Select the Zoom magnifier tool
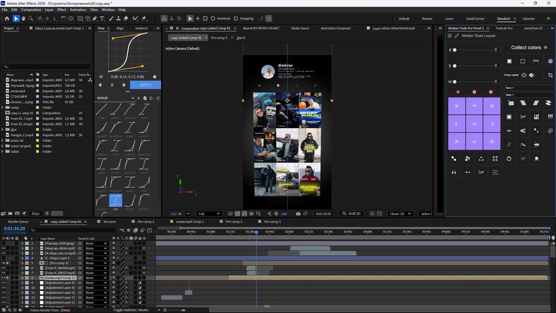 [x=31, y=18]
